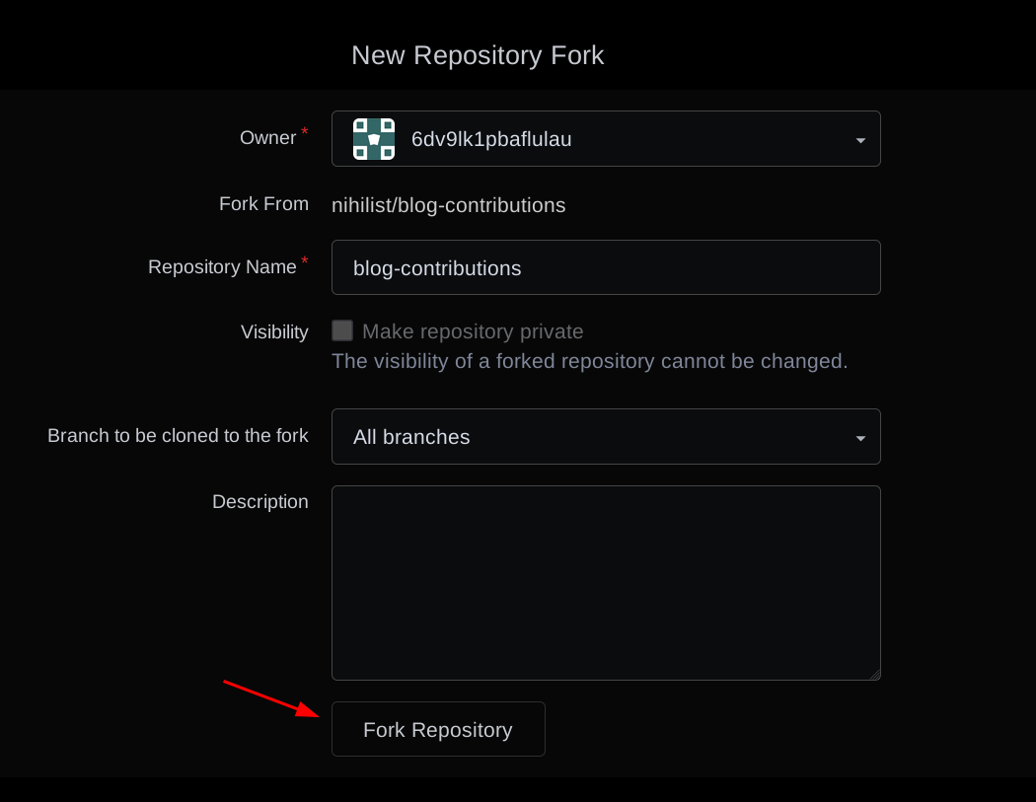Submit with the Fork Repository button
1036x802 pixels.
(438, 729)
